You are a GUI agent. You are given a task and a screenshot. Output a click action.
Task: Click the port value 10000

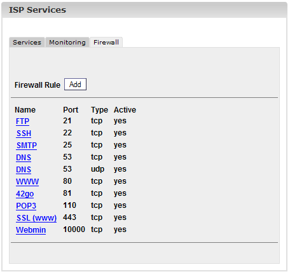(74, 229)
